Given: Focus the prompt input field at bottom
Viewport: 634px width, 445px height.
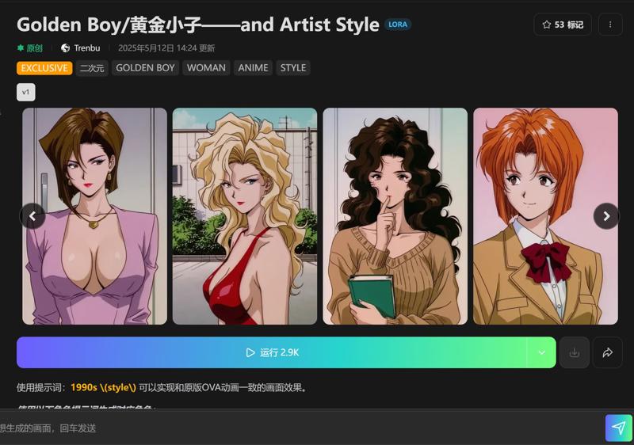Looking at the screenshot, I should point(301,428).
